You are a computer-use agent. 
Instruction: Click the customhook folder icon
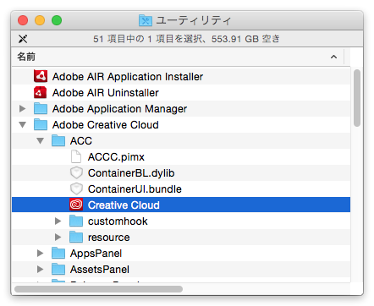tap(76, 221)
